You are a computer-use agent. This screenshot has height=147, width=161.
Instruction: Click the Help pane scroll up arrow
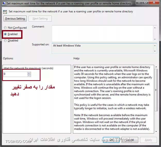[x=156, y=67]
